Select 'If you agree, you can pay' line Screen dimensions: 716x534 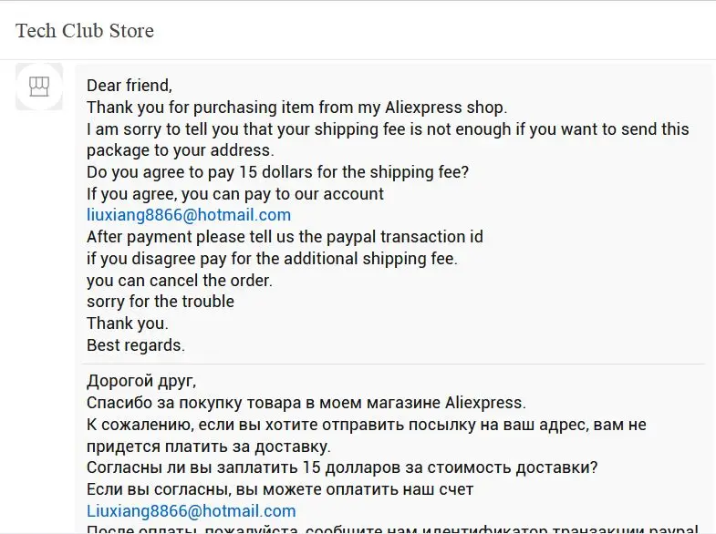pos(235,194)
